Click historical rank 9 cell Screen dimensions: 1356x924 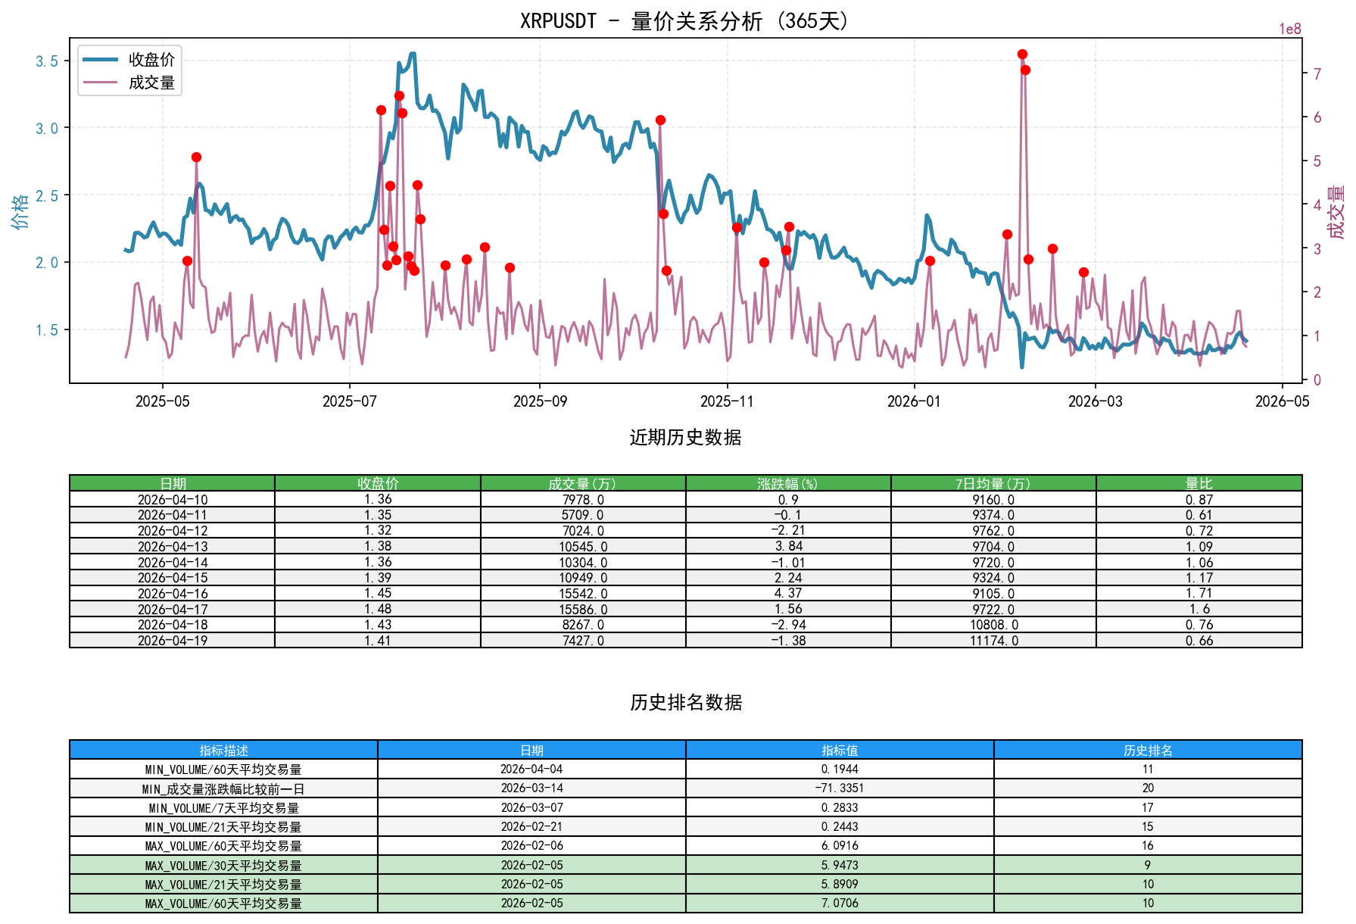[1148, 865]
